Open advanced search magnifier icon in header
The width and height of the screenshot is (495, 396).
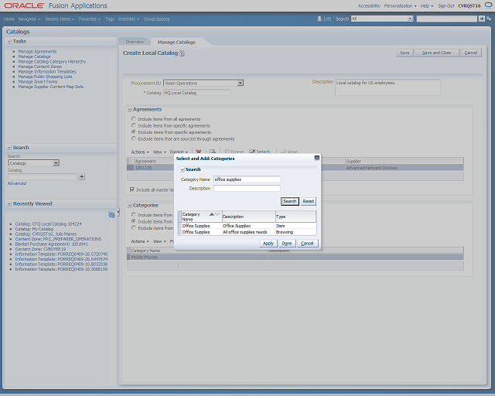(489, 19)
